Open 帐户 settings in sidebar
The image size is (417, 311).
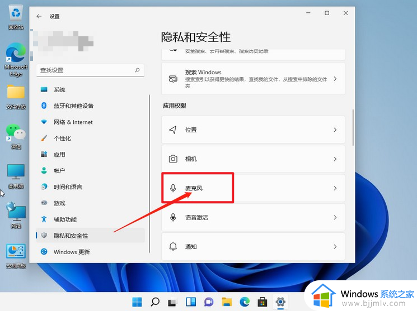[91, 171]
